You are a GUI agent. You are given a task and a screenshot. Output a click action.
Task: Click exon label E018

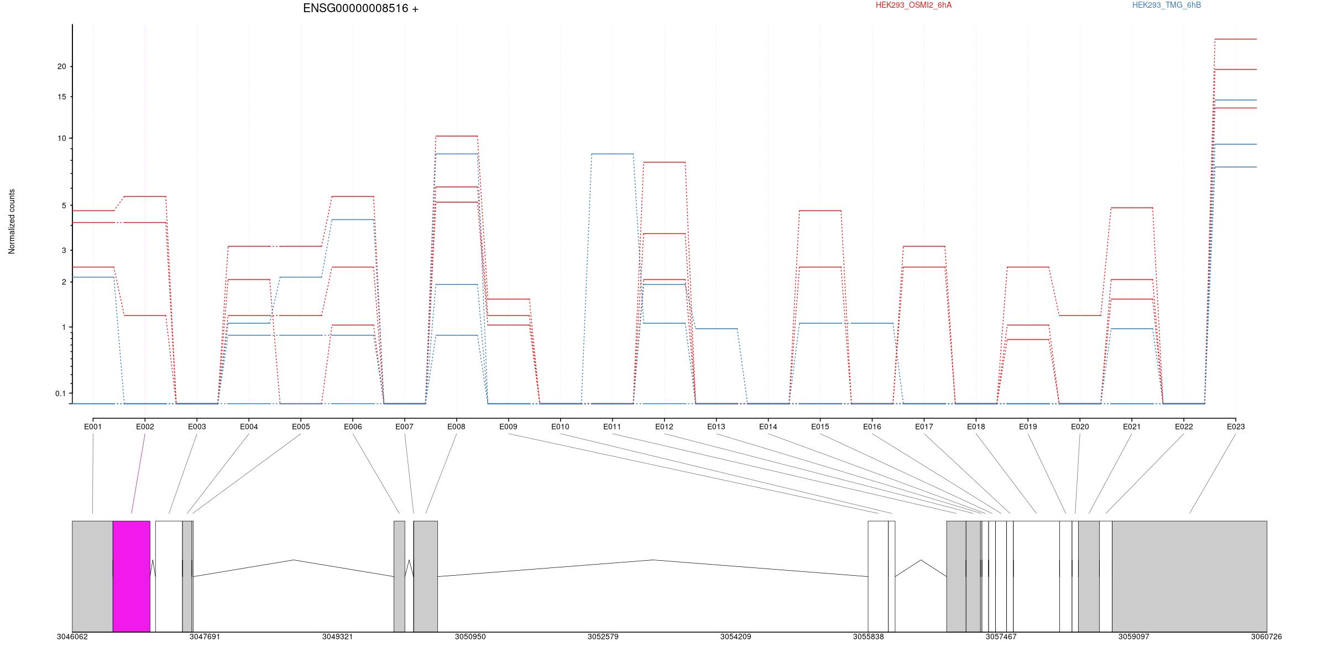click(976, 427)
